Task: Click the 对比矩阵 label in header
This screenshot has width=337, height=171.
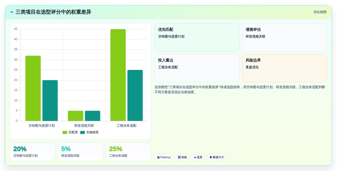Action: click(x=320, y=12)
